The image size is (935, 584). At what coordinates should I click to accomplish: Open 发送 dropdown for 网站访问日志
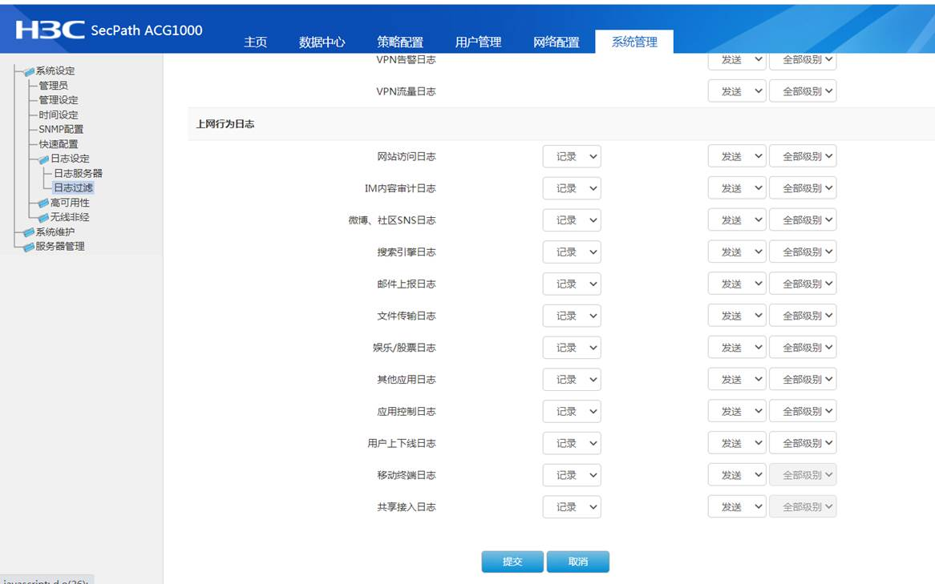[x=737, y=157]
